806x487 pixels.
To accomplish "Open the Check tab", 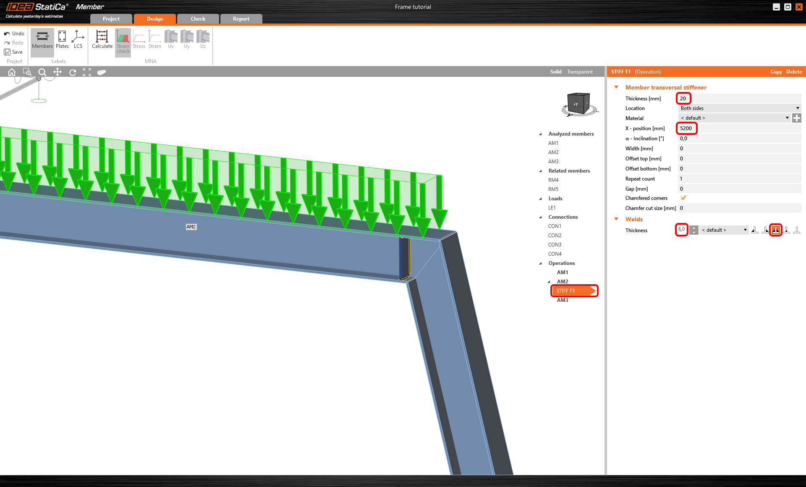I will pyautogui.click(x=198, y=19).
